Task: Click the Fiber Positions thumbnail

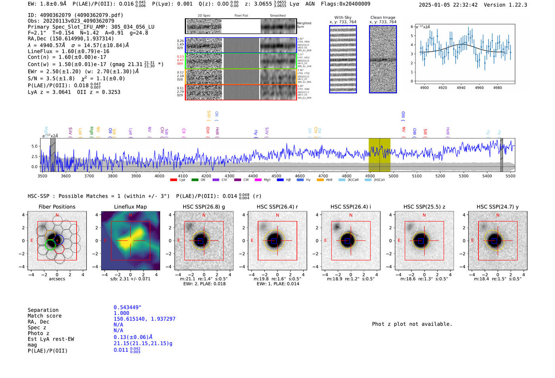Action: 57,241
